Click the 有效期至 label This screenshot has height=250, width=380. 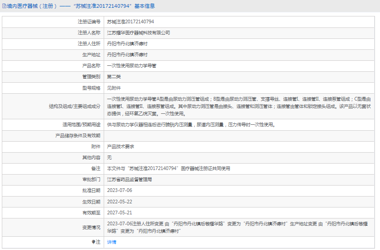click(91, 213)
